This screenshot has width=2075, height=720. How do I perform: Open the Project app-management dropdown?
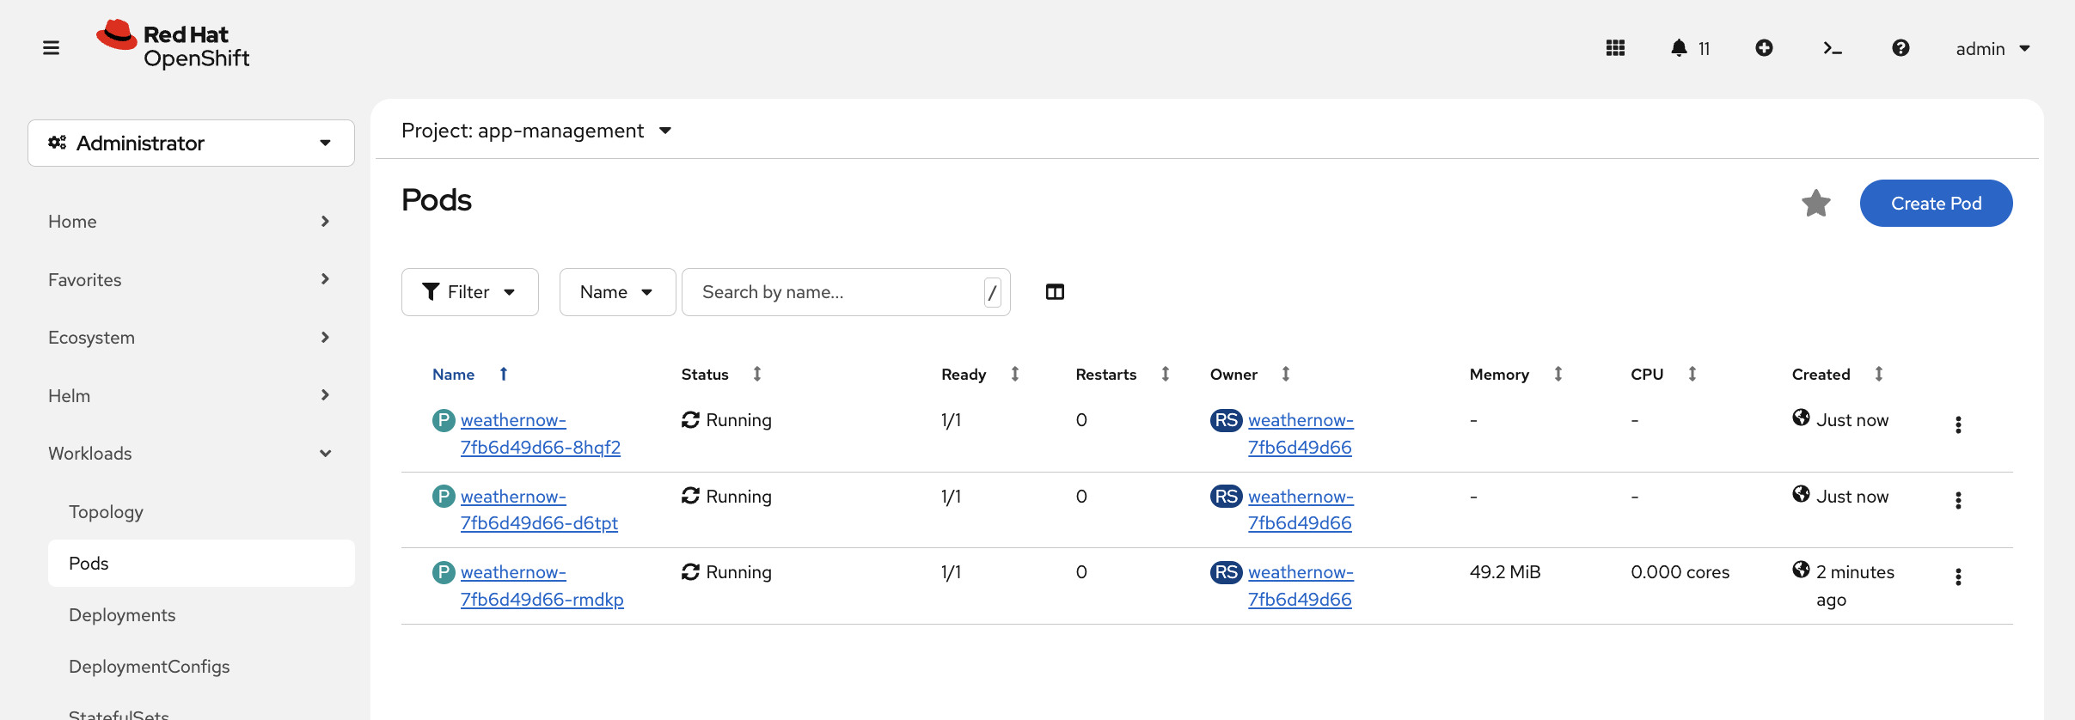pos(536,131)
